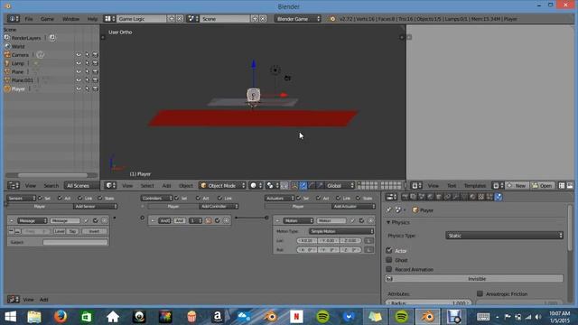Viewport: 578px width, 325px height.
Task: Add a new screen layout next to Game Logic
Action: pyautogui.click(x=172, y=18)
